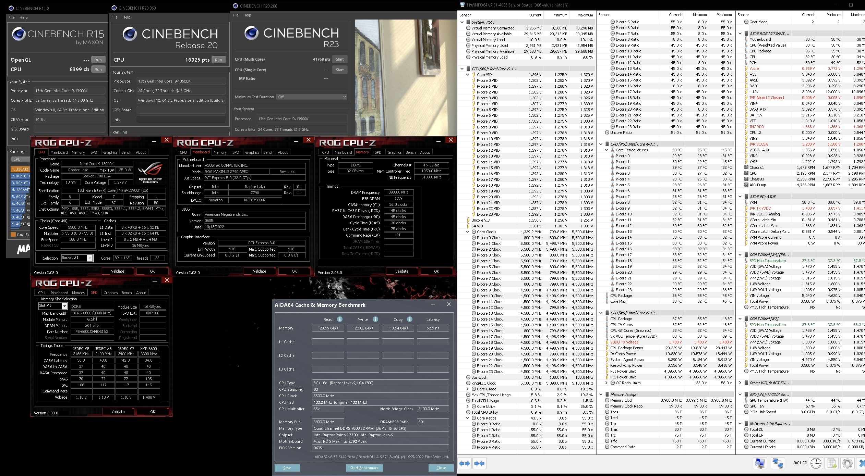
Task: Open the Slot #1 memory slot dropdown
Action: [x=64, y=306]
